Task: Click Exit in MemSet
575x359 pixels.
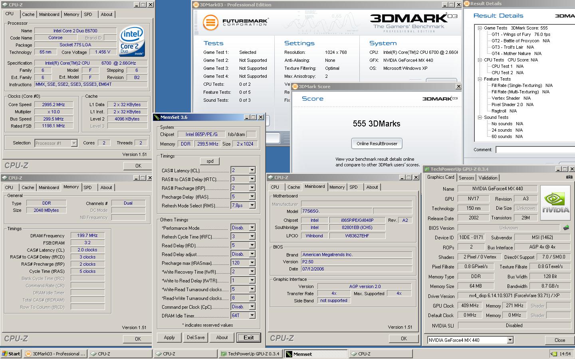Action: (248, 337)
